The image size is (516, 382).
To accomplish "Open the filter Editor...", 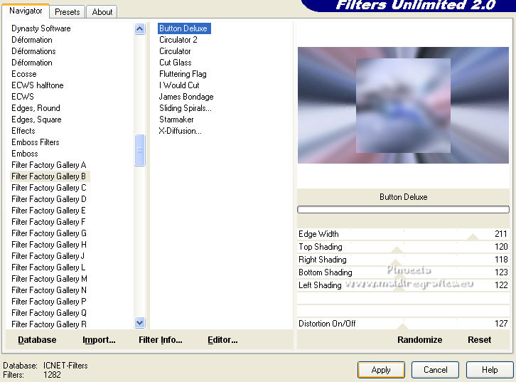I will click(222, 340).
